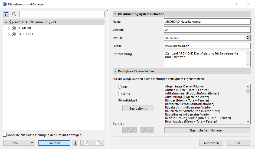Click the BAUSTOFFE branch icon
Screen dimensions: 255x149
point(14,34)
